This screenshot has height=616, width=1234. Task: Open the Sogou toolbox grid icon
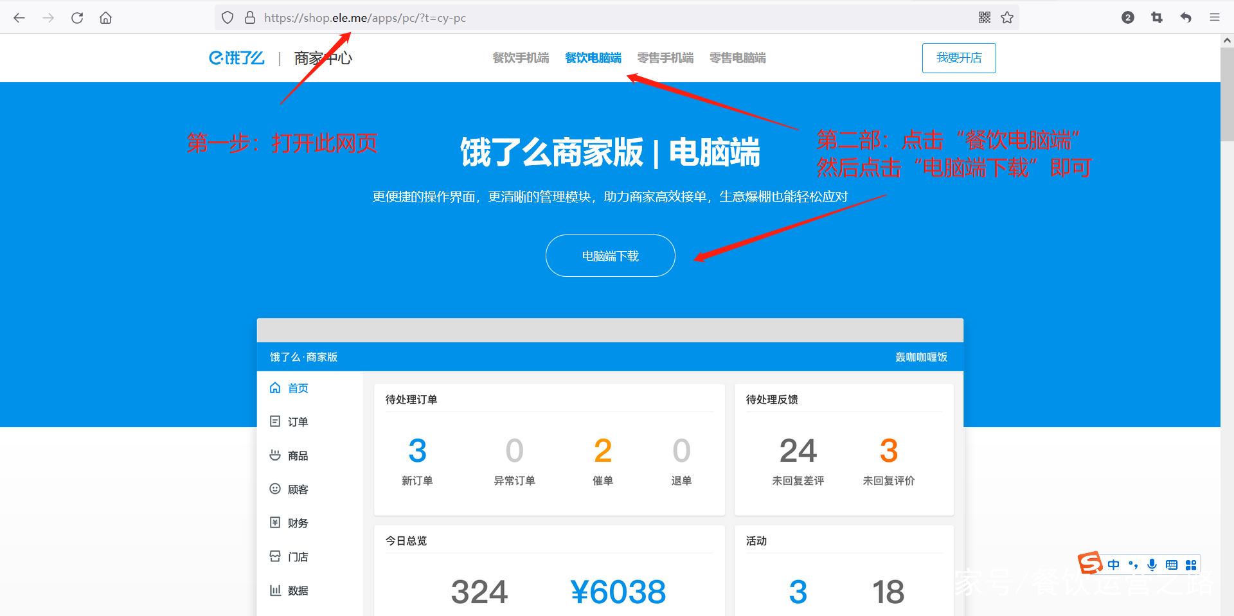click(1191, 565)
